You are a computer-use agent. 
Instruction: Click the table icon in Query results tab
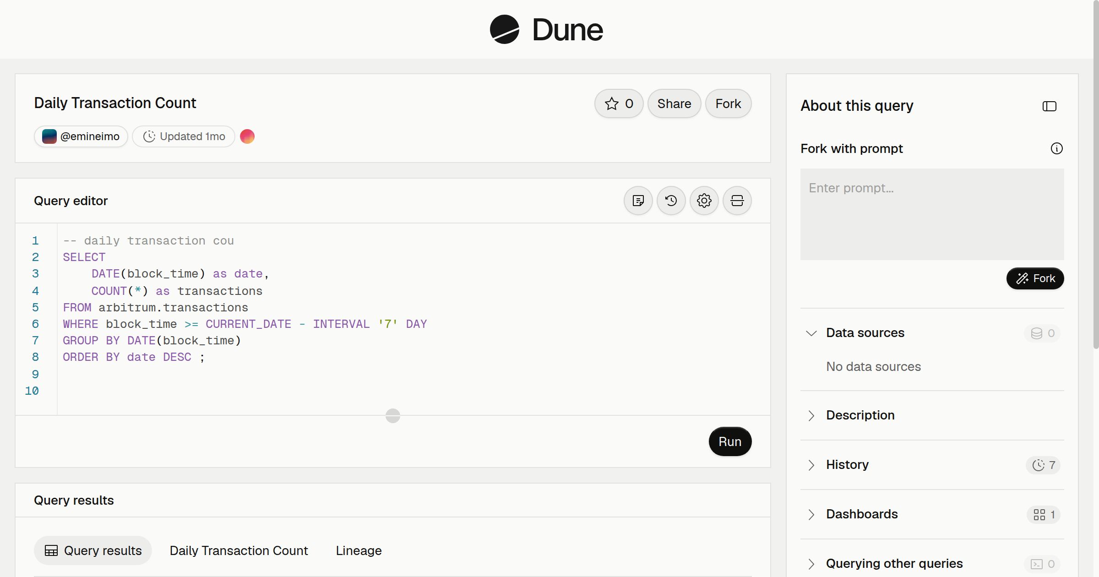(51, 550)
